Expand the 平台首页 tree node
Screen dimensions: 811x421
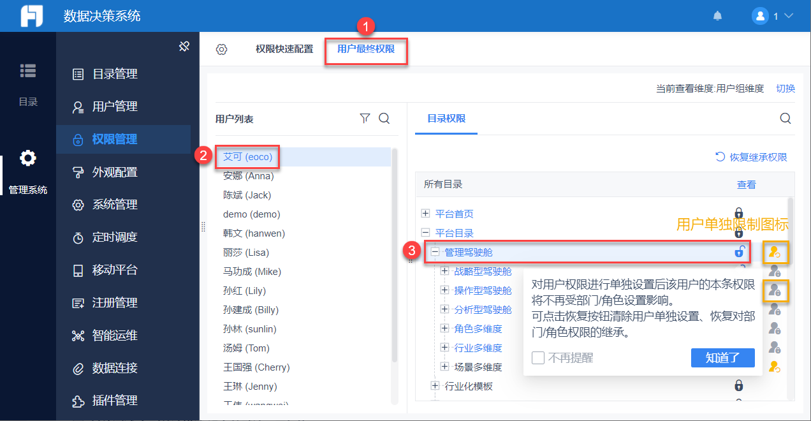pyautogui.click(x=426, y=213)
